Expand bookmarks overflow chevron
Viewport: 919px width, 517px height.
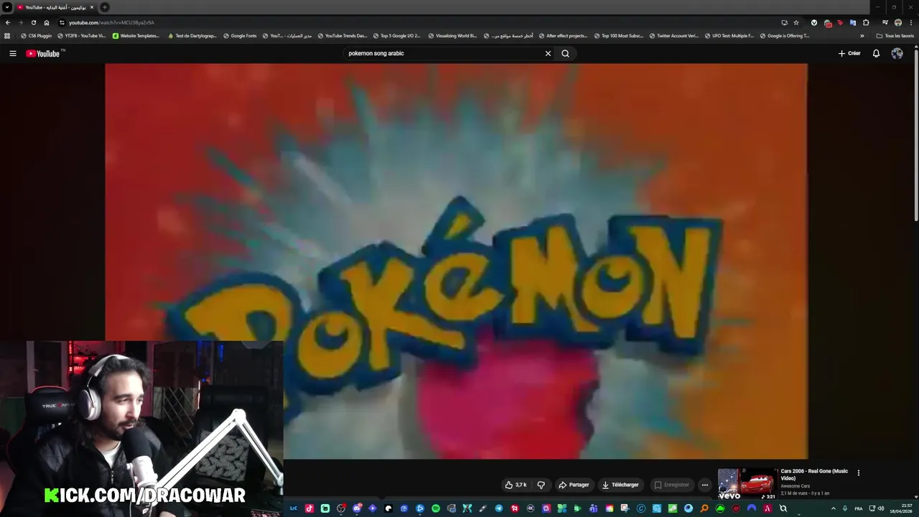point(862,35)
